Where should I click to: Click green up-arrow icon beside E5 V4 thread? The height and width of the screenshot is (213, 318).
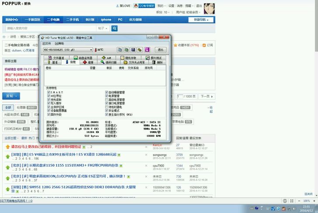[8, 156]
